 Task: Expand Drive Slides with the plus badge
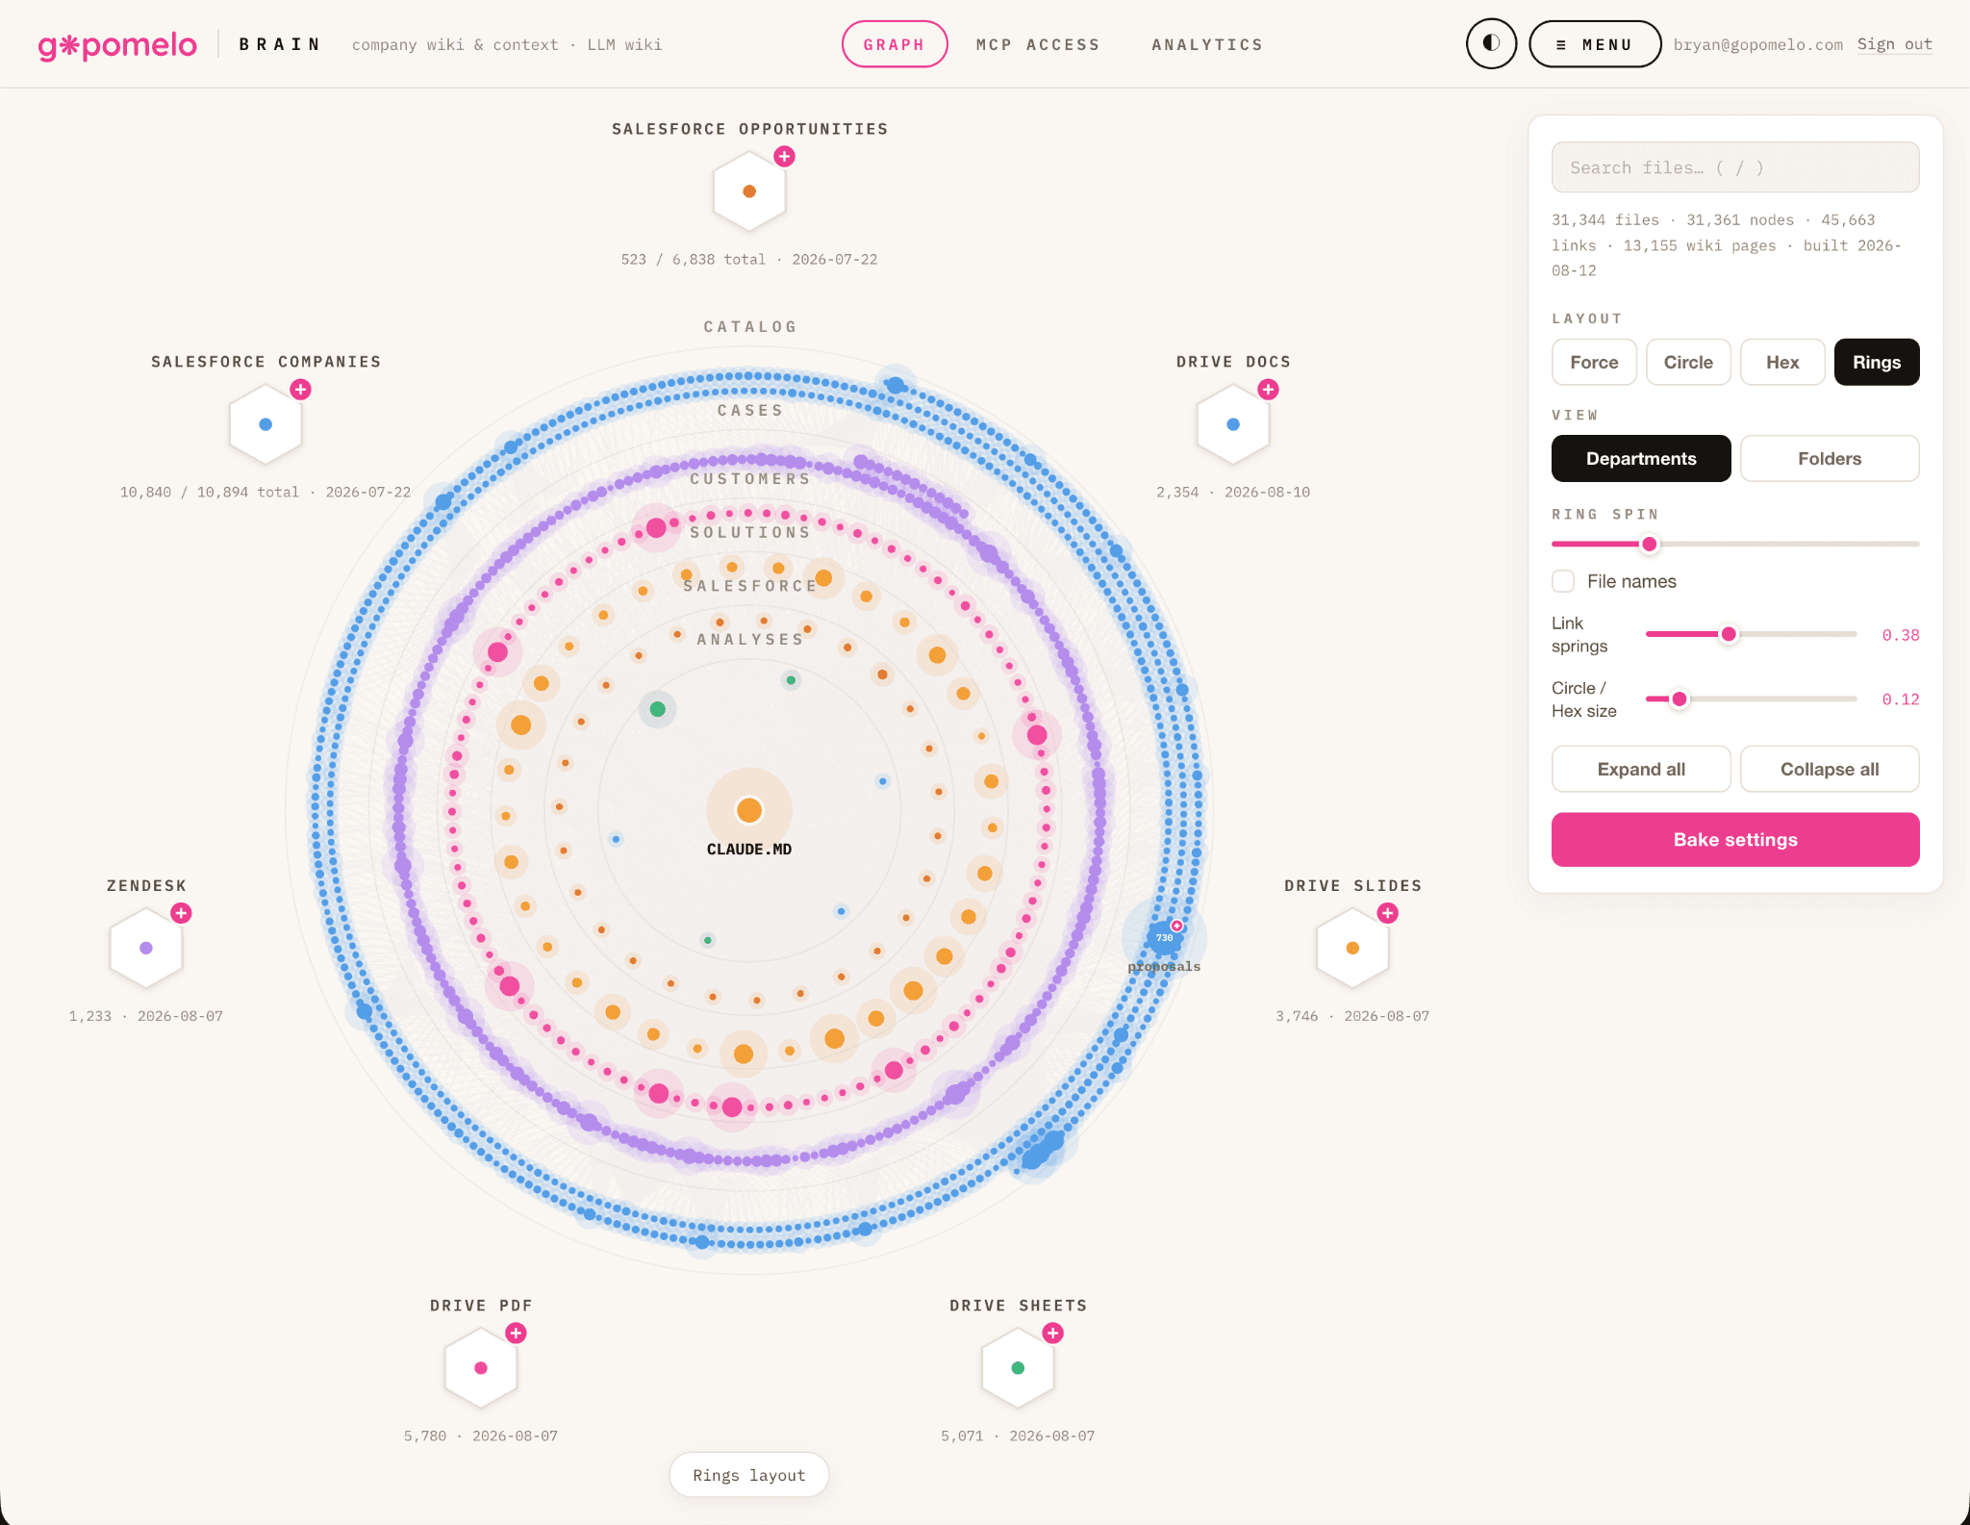(1387, 913)
